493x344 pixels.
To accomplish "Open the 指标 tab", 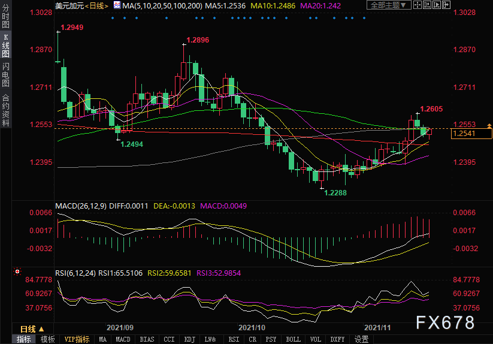I will click(x=24, y=339).
